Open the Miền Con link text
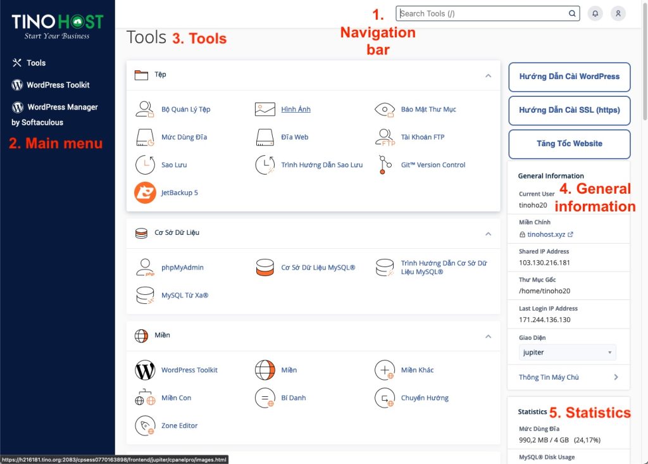The image size is (648, 464). (176, 398)
